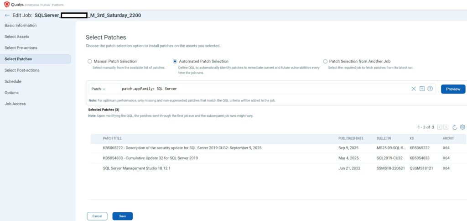Go to the previous page of patches
The width and height of the screenshot is (467, 221).
click(440, 127)
